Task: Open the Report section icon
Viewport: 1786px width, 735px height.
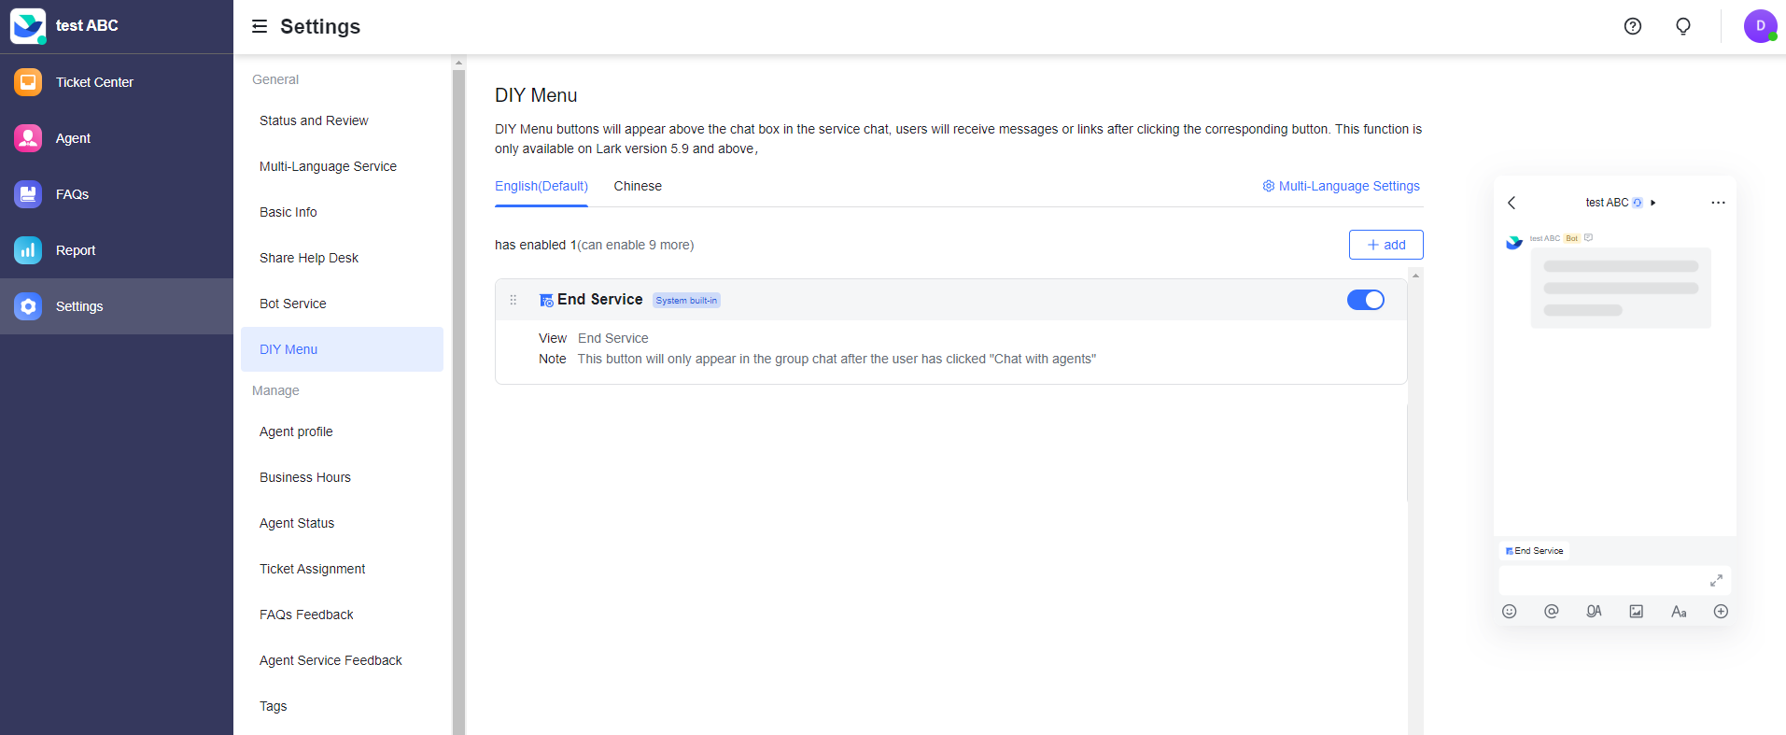Action: [28, 250]
